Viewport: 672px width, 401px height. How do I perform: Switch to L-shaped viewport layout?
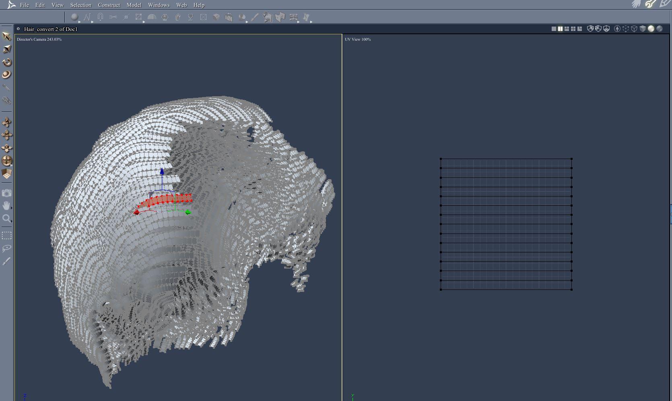point(579,29)
